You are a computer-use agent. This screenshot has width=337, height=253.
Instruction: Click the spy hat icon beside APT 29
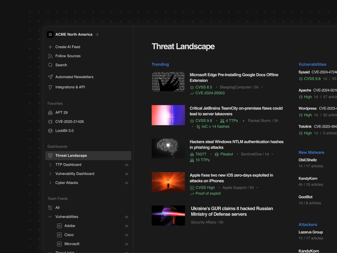click(x=50, y=113)
